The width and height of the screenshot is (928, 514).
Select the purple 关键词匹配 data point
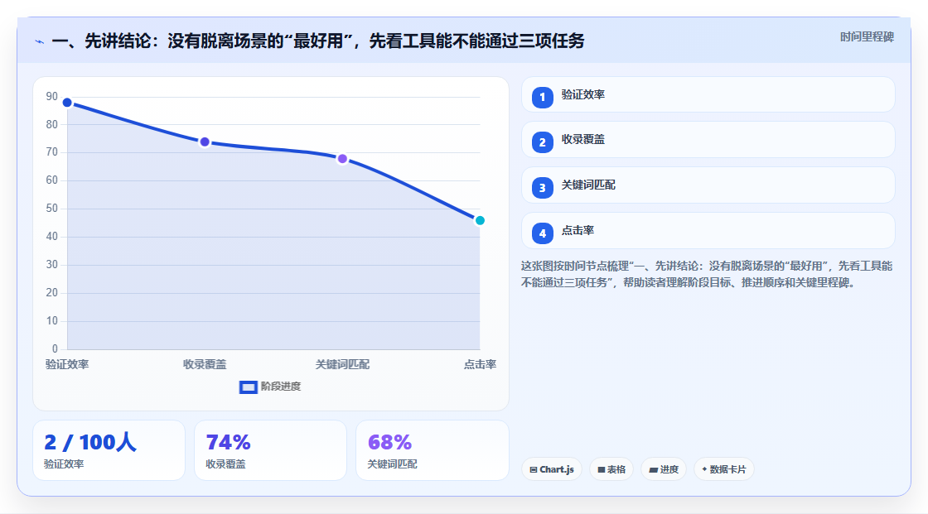342,159
